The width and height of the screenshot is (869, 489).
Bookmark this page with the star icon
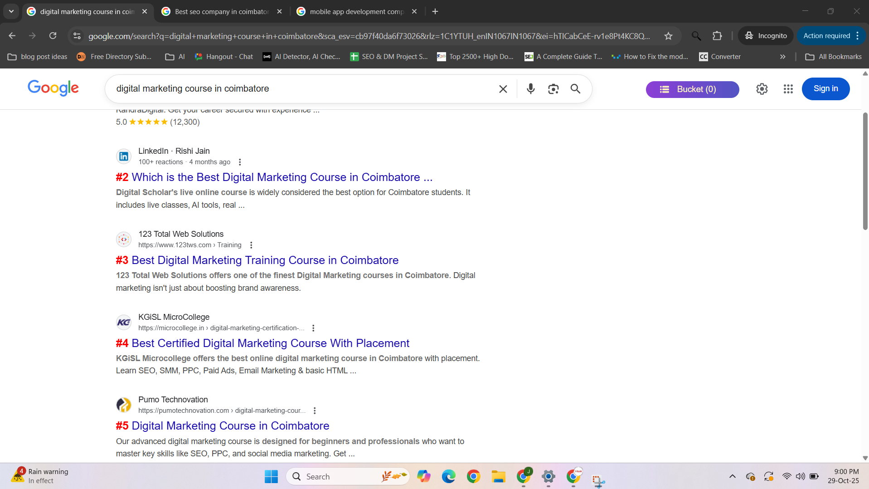[668, 36]
